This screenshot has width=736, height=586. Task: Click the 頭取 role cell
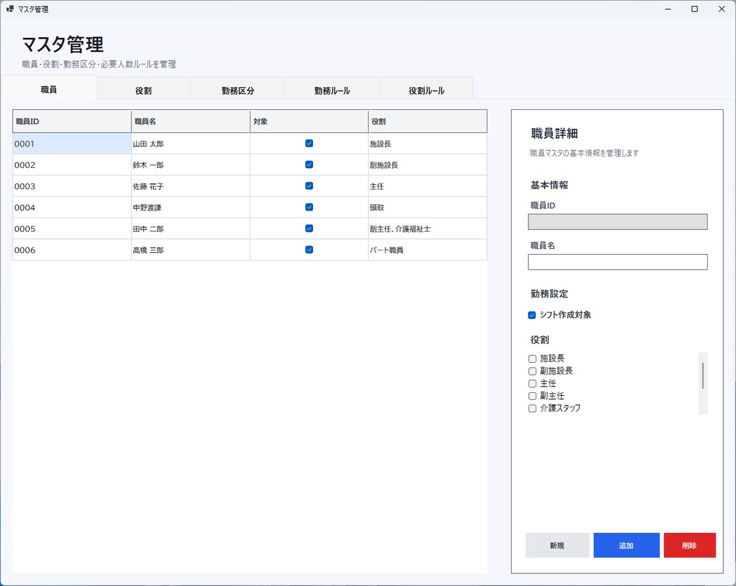pyautogui.click(x=428, y=207)
